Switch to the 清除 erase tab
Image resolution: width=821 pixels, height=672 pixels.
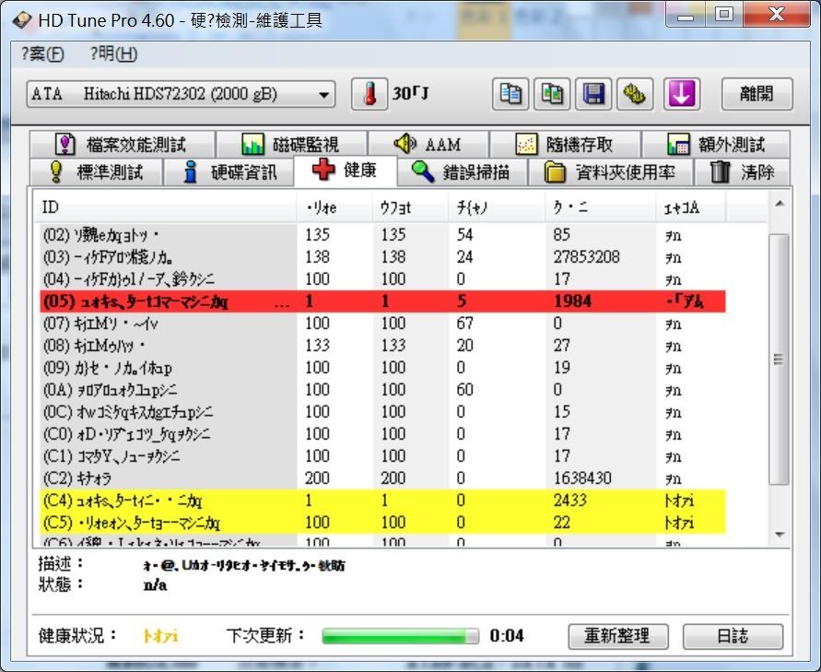tap(742, 171)
